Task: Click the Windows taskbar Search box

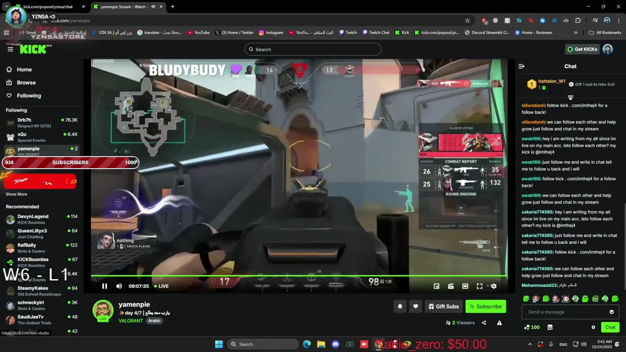Action: click(x=262, y=344)
